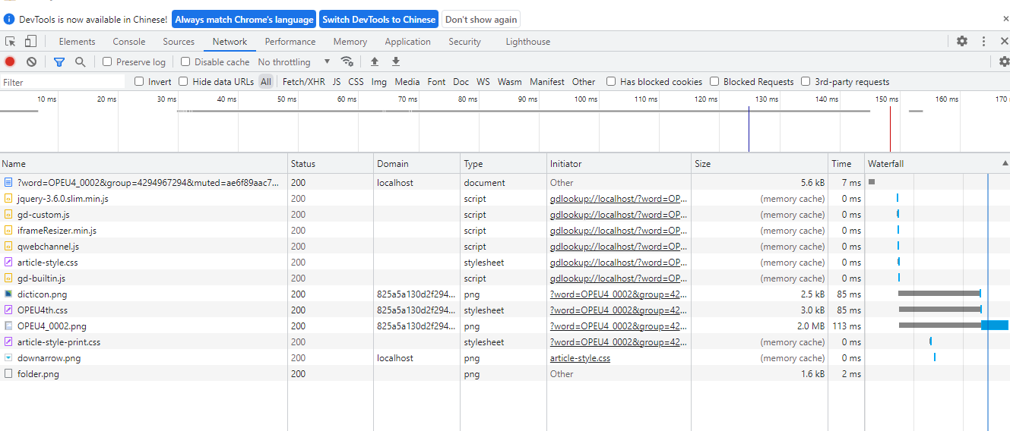Filter by Media requests
Image resolution: width=1010 pixels, height=431 pixels.
tap(407, 81)
